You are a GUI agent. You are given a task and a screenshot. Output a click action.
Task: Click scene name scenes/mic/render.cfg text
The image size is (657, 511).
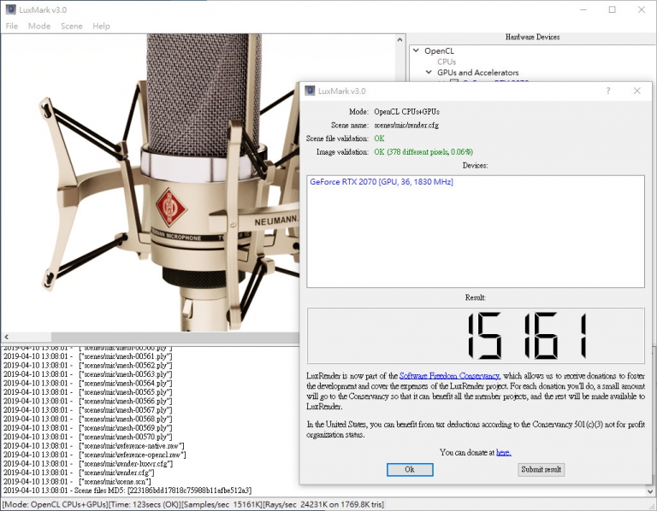[x=406, y=125]
